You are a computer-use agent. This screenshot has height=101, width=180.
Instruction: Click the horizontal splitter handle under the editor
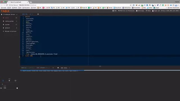click(100, 66)
